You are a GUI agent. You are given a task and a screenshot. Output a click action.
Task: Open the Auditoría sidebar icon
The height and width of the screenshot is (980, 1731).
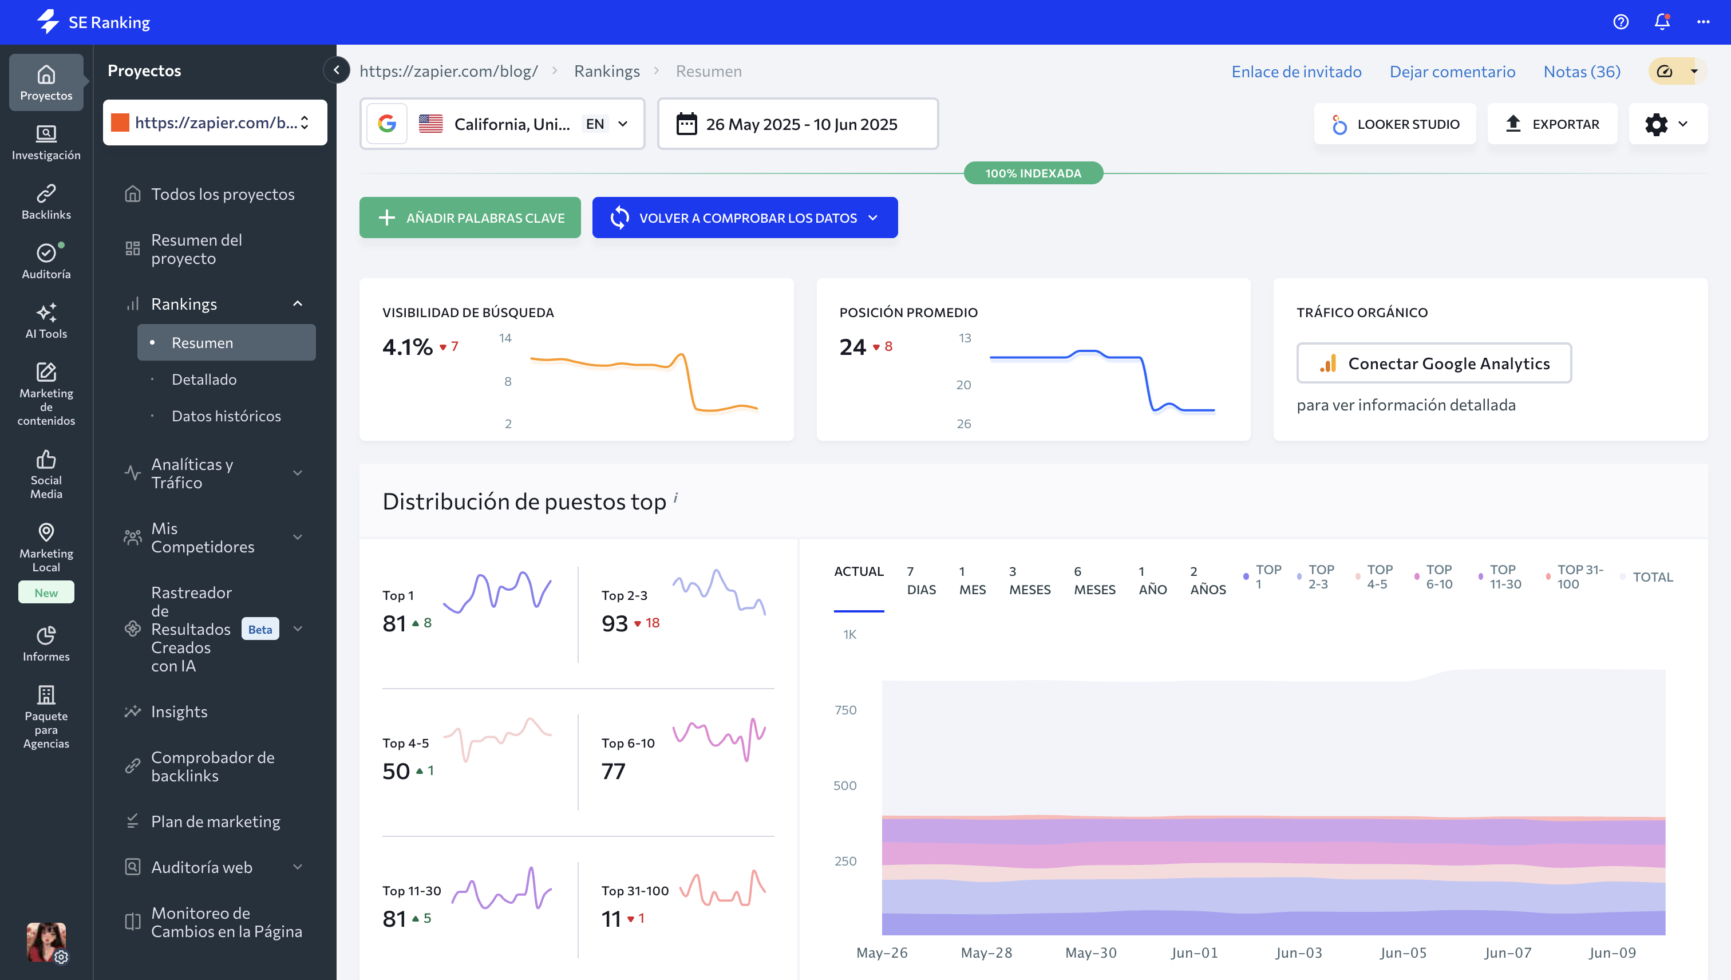coord(46,261)
